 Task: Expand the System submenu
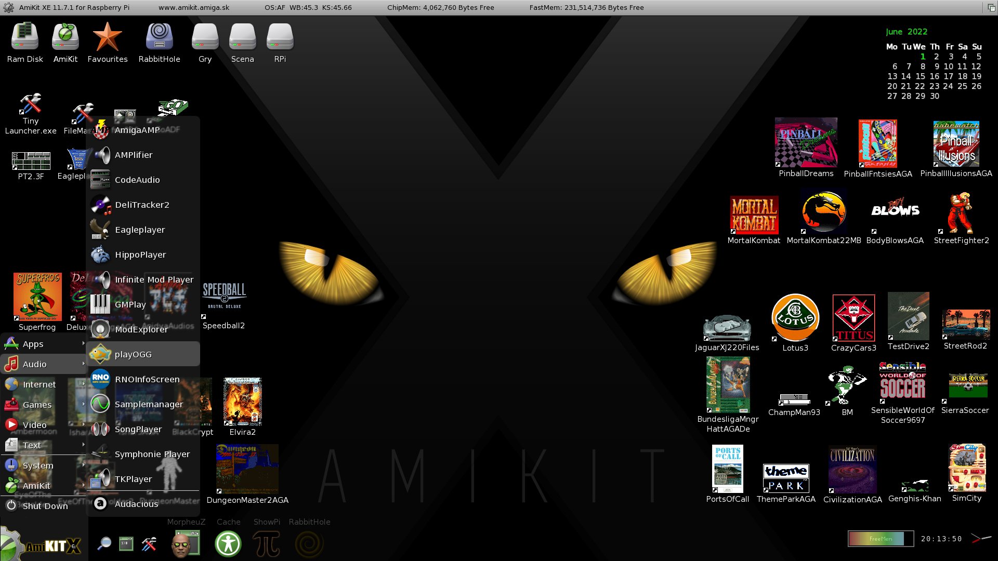(44, 465)
